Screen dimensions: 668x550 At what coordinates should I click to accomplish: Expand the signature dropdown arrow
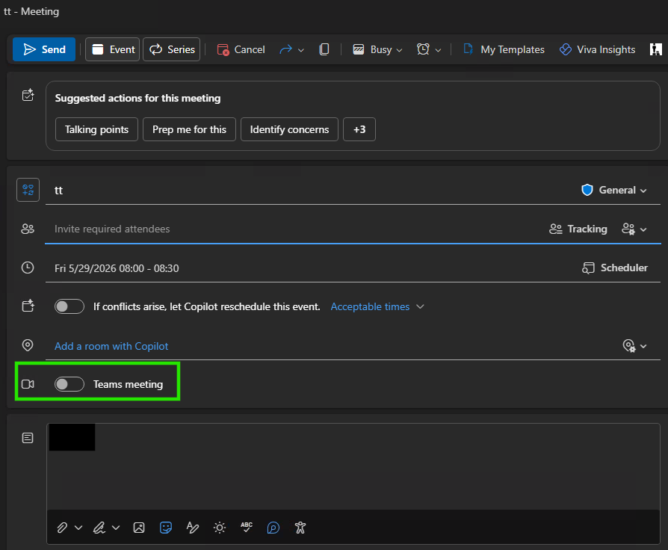(116, 528)
